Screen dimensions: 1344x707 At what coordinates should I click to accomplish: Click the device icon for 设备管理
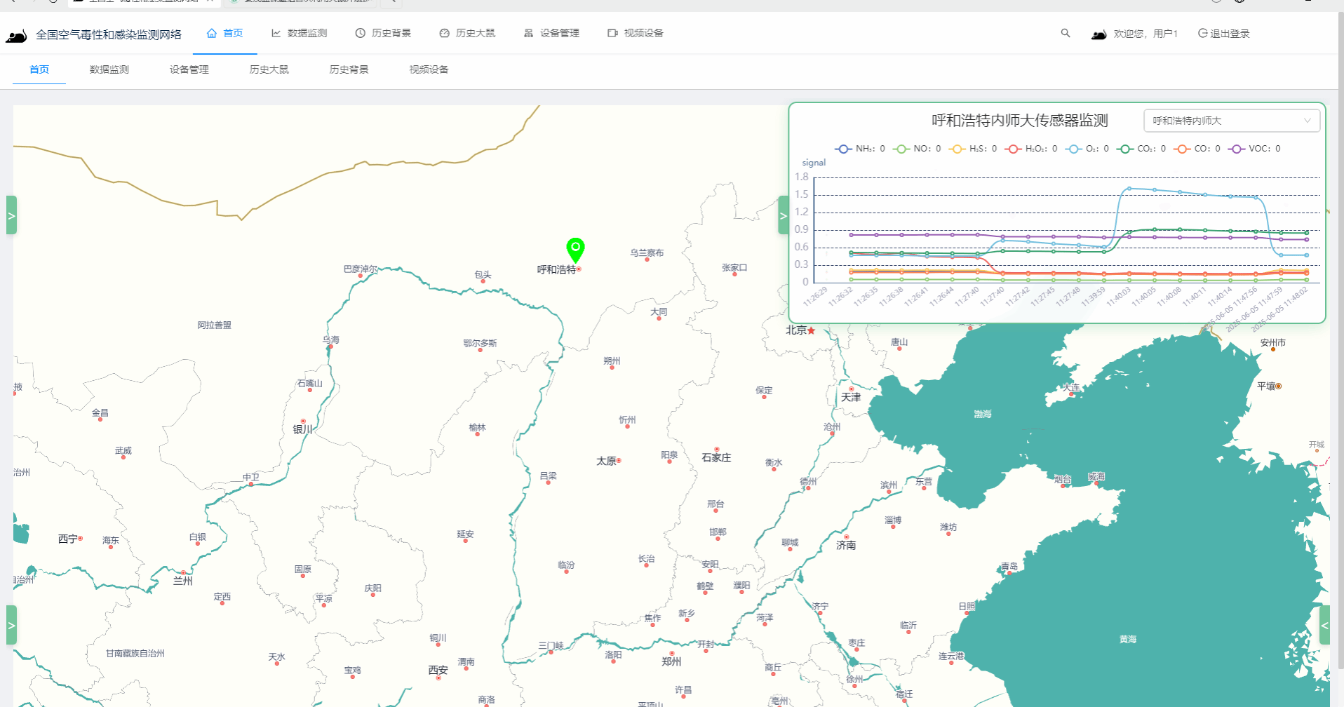(529, 33)
